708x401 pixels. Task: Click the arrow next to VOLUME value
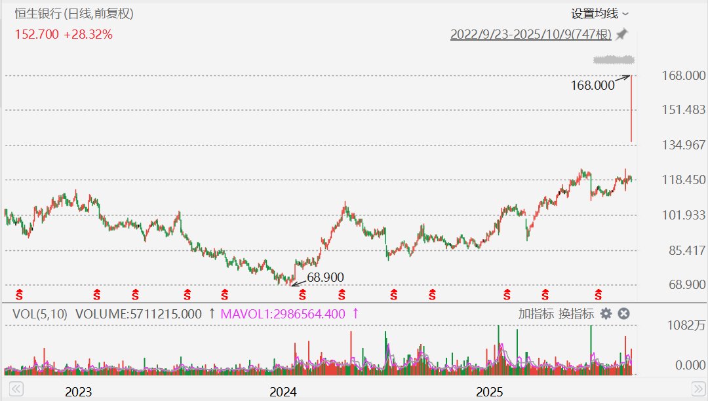[x=212, y=314]
